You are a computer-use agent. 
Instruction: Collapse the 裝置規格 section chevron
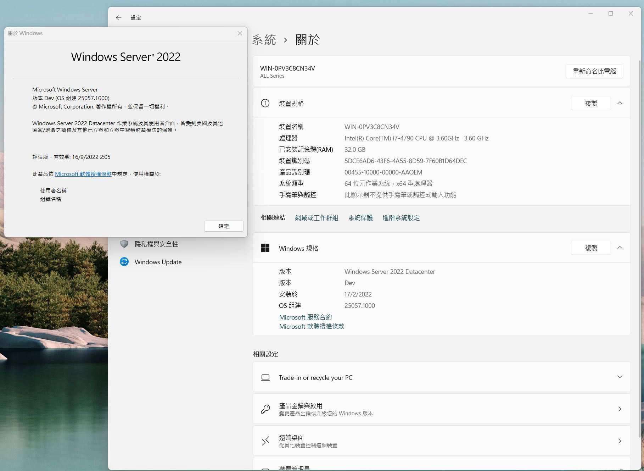pos(620,103)
